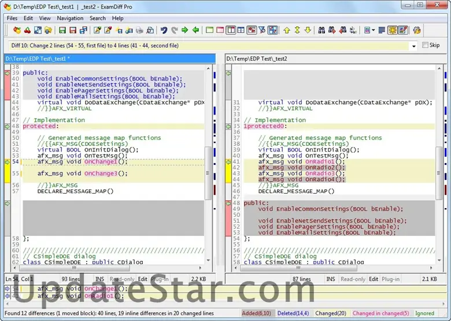This screenshot has height=321, width=451.
Task: Click Find Next binoculars icon
Action: pos(332,30)
